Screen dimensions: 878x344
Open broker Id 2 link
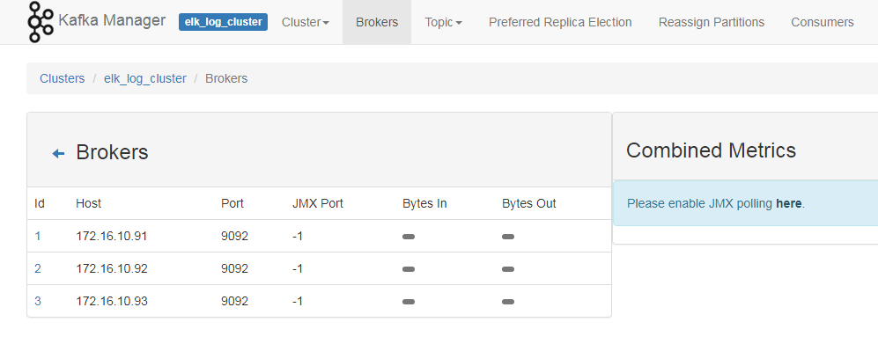pos(38,268)
